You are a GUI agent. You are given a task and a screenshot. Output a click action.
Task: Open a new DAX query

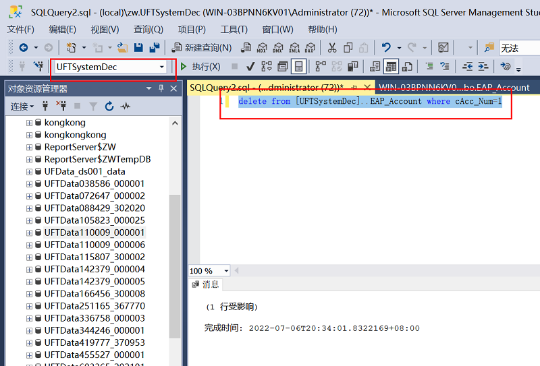point(310,47)
